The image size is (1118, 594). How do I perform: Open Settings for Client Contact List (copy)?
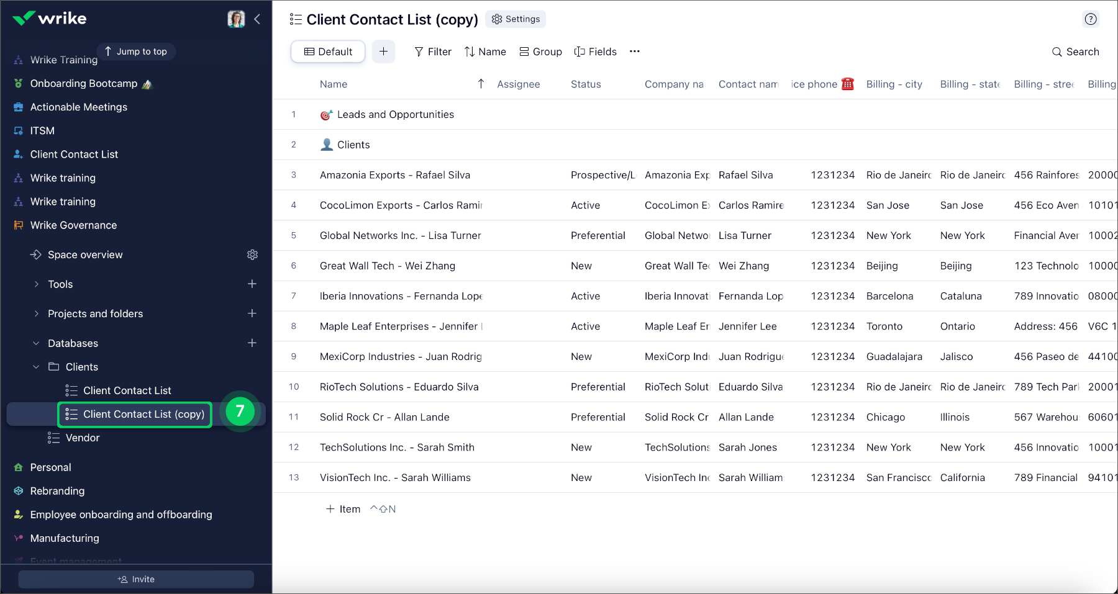tap(515, 19)
